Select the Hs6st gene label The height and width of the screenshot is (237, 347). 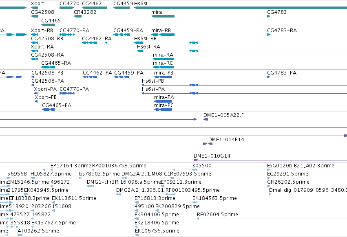point(141,4)
